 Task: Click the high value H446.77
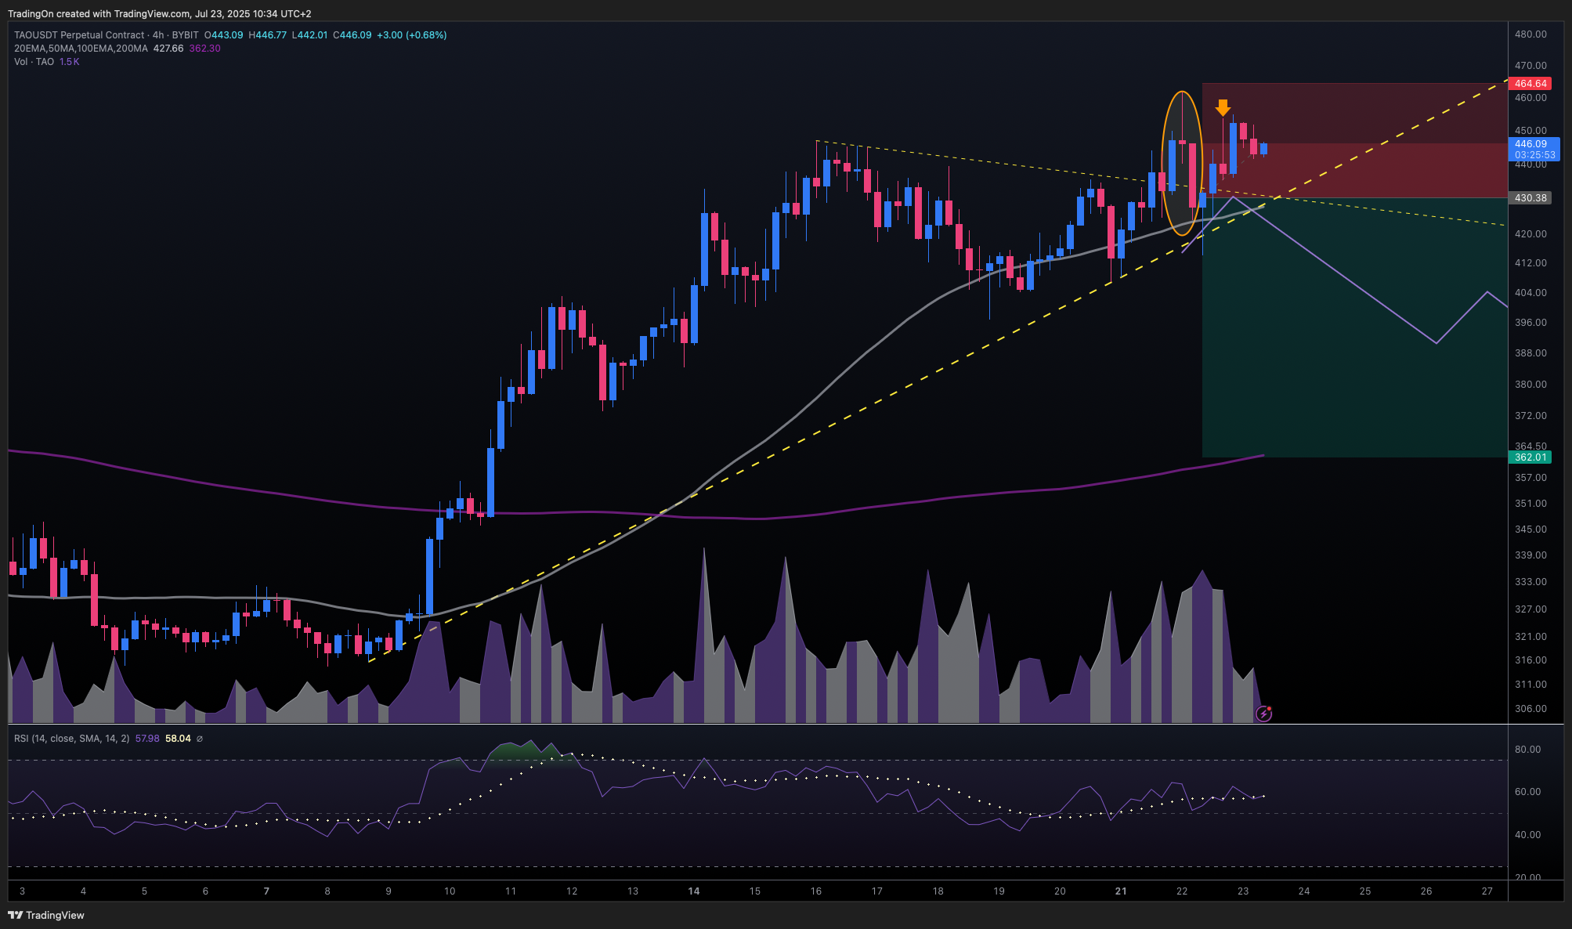(268, 35)
